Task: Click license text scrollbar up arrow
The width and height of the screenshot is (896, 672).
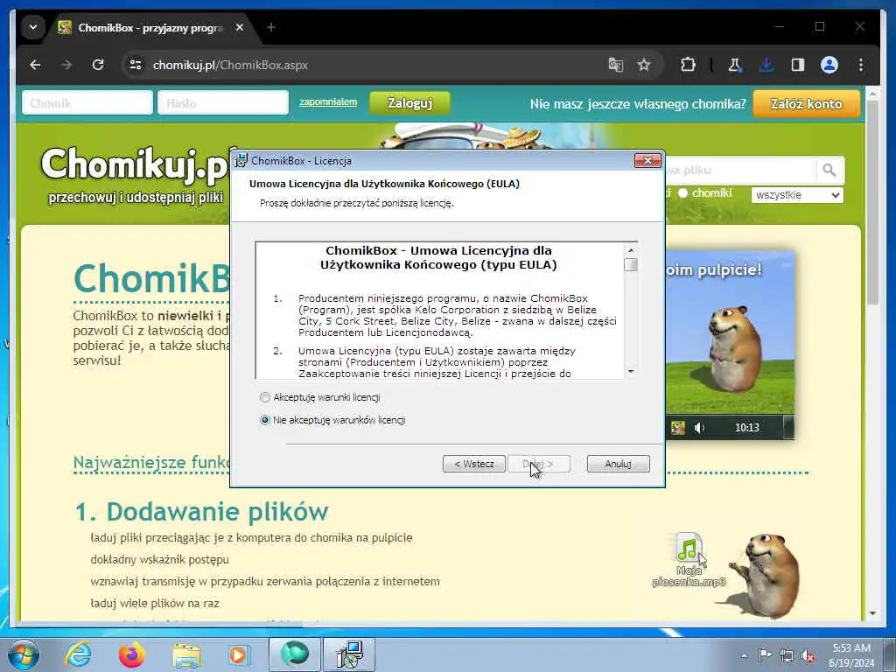Action: [x=631, y=250]
